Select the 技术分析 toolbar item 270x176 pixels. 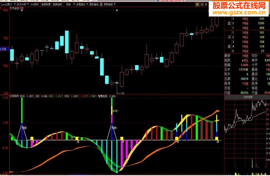21,4
